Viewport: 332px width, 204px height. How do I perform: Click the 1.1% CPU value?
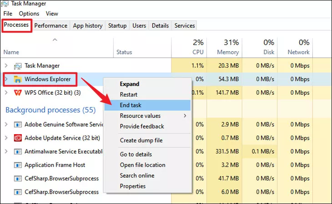pyautogui.click(x=197, y=66)
